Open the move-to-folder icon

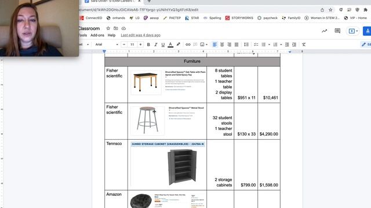click(116, 28)
